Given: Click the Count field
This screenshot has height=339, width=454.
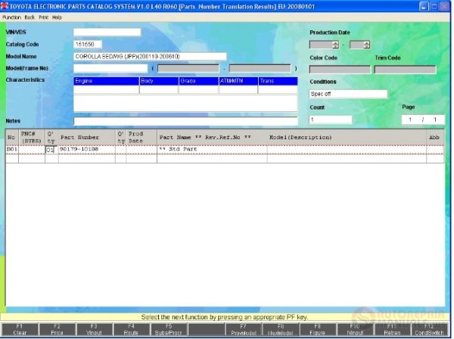Looking at the screenshot, I should click(x=331, y=120).
